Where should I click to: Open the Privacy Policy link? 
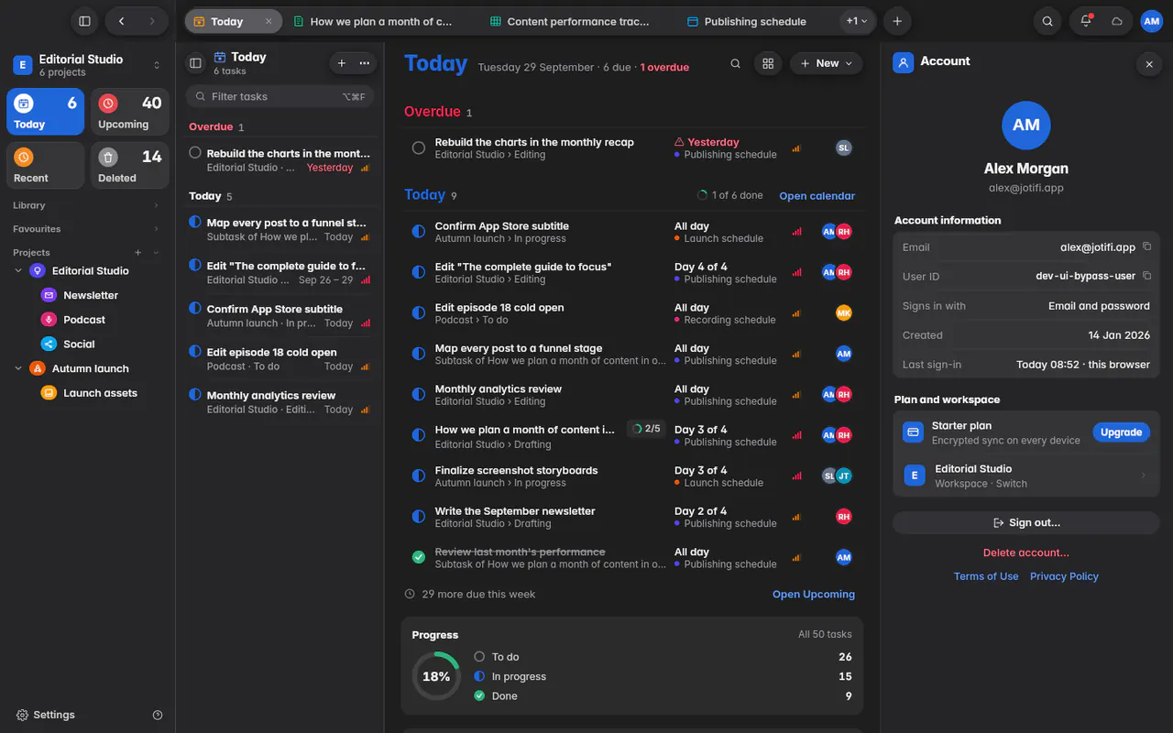[1064, 576]
